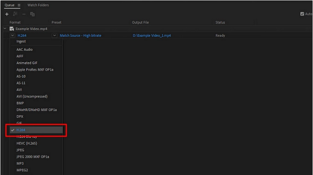Viewport: 313px width, 175px height.
Task: Click the Ready status text
Action: [220, 35]
